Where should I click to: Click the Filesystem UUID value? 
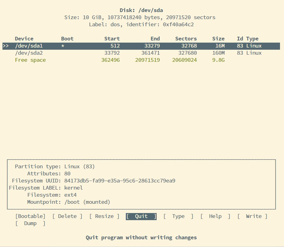(x=120, y=181)
